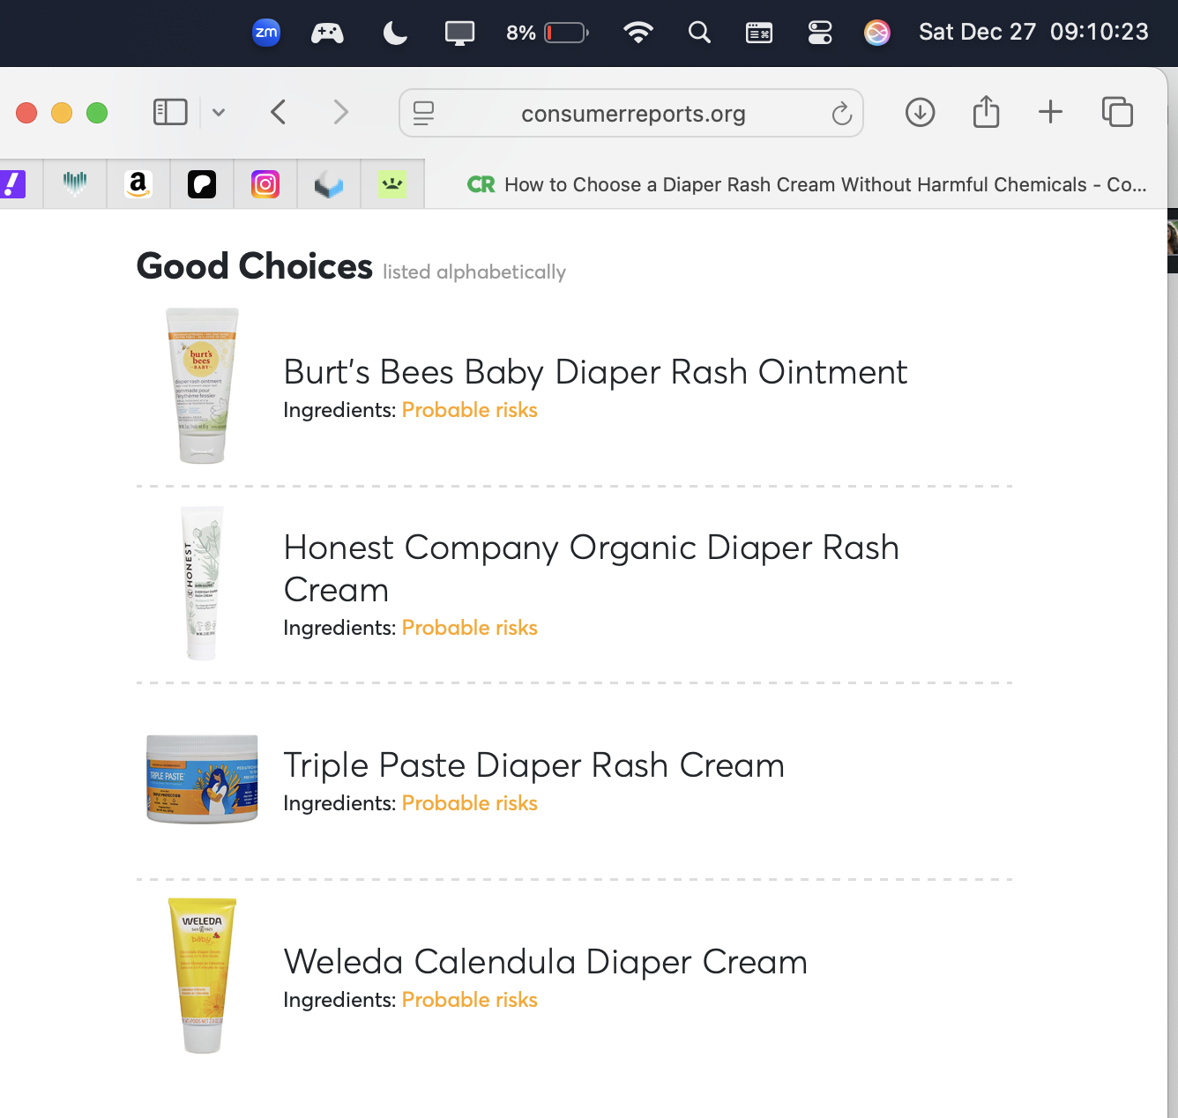
Task: Open the Safari downloads list
Action: 920,112
